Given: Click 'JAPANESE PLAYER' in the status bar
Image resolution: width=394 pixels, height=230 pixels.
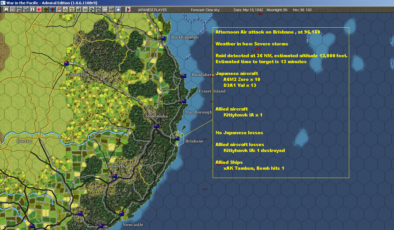Looking at the screenshot, I should [x=152, y=10].
